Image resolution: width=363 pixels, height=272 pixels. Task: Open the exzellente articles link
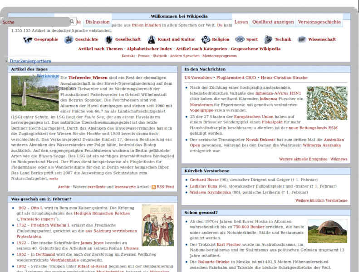pos(97,187)
